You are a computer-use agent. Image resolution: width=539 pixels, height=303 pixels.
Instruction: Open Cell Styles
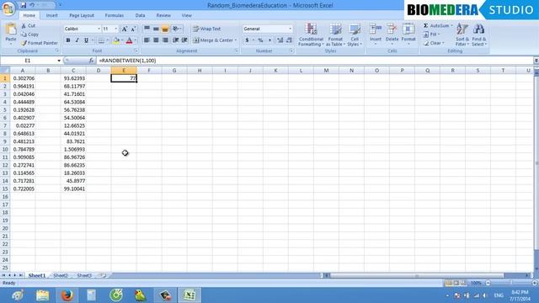tap(354, 35)
